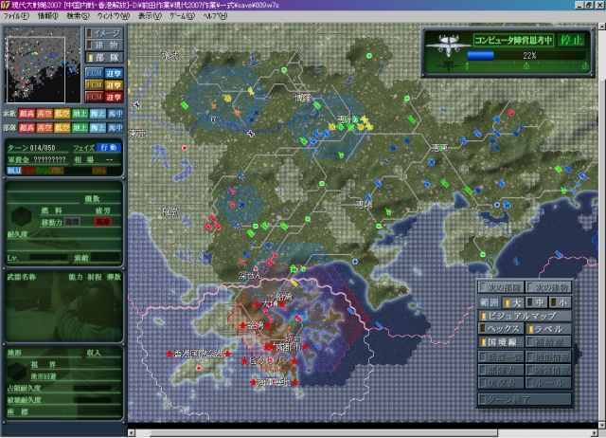Toggle 海上 in the 部隊 filter row

(98, 128)
